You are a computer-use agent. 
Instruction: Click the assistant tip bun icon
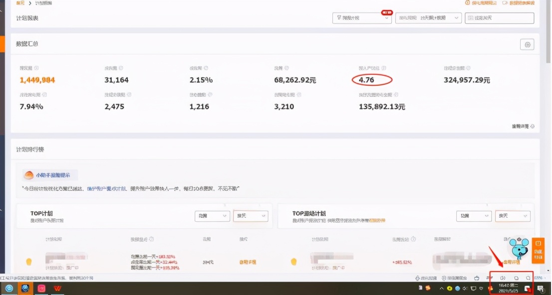(x=29, y=175)
